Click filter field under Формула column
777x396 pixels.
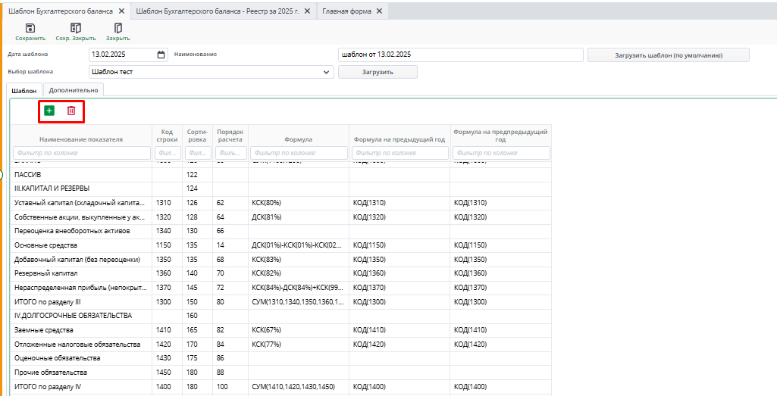298,153
